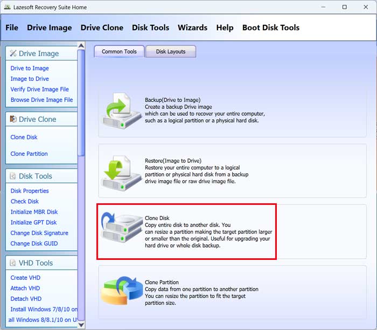Click the sidebar scroll-up arrow

point(81,45)
